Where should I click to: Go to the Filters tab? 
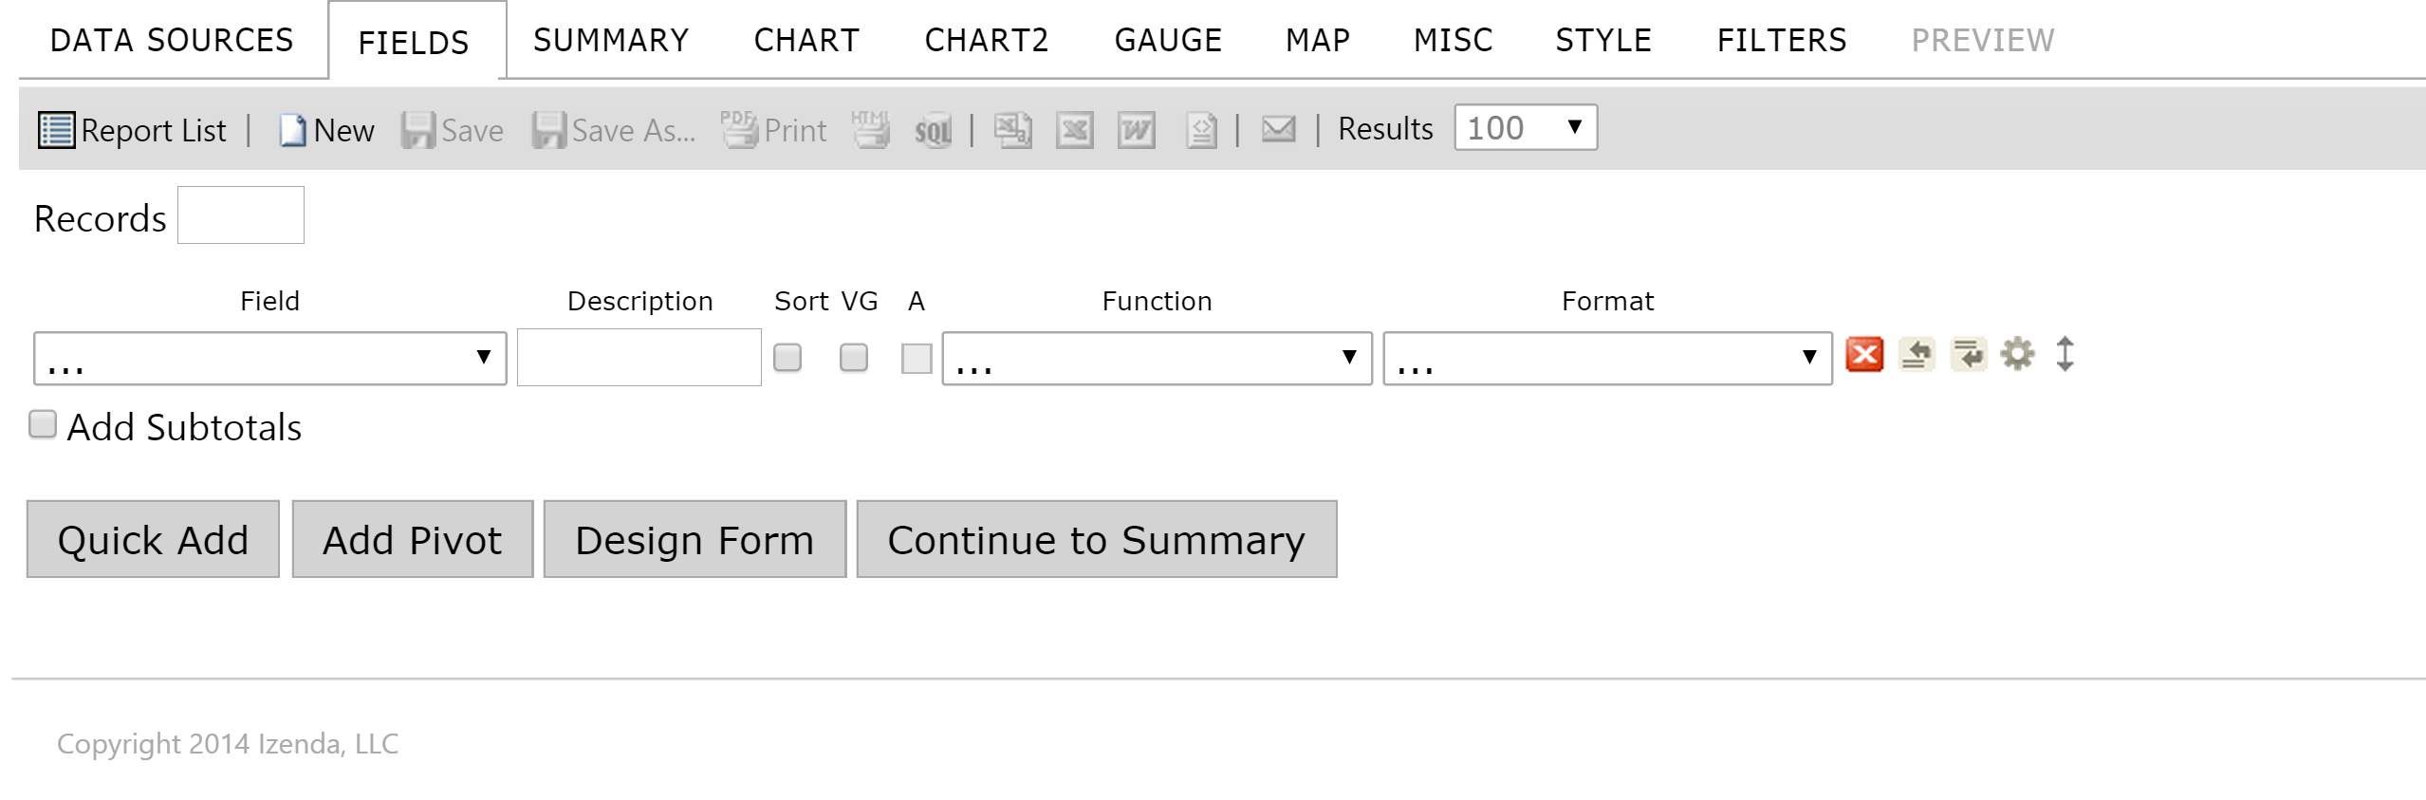pos(1782,40)
